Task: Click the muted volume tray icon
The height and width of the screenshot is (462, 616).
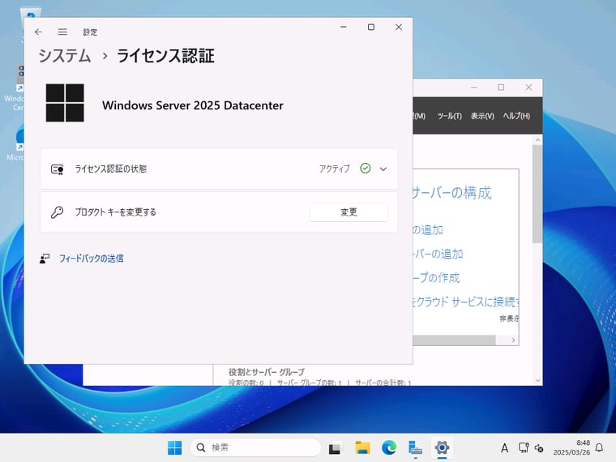Action: click(x=539, y=448)
